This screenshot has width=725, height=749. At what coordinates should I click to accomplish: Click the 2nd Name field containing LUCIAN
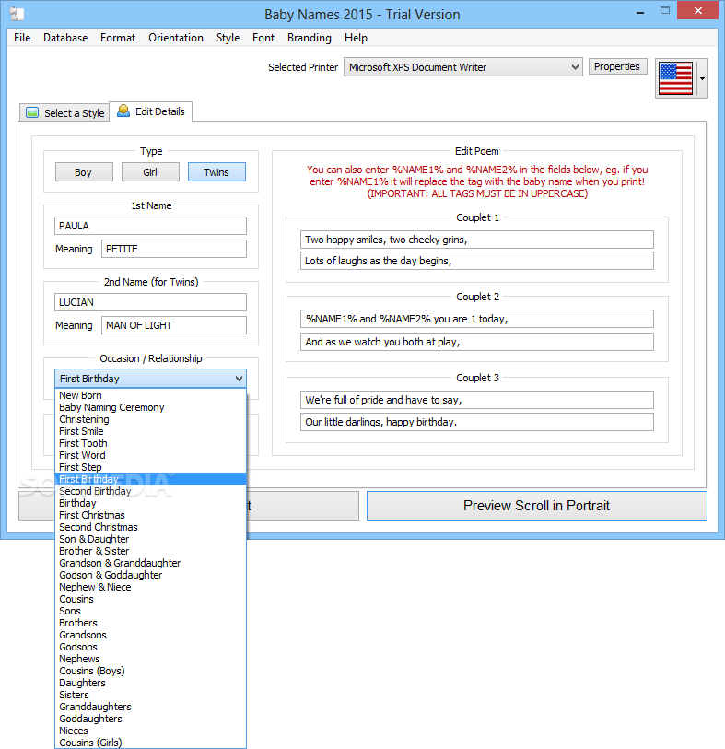click(x=150, y=302)
